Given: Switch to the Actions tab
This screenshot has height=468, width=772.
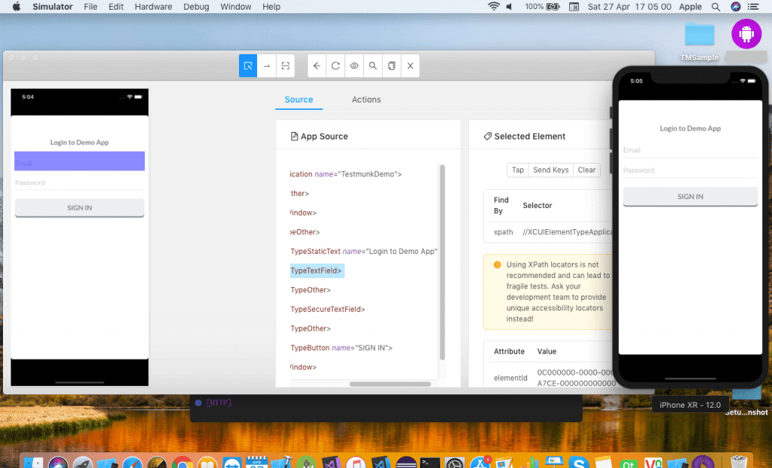Looking at the screenshot, I should coord(366,99).
